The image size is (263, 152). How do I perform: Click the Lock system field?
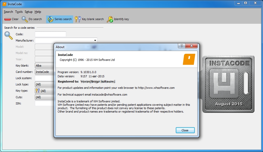(45, 78)
